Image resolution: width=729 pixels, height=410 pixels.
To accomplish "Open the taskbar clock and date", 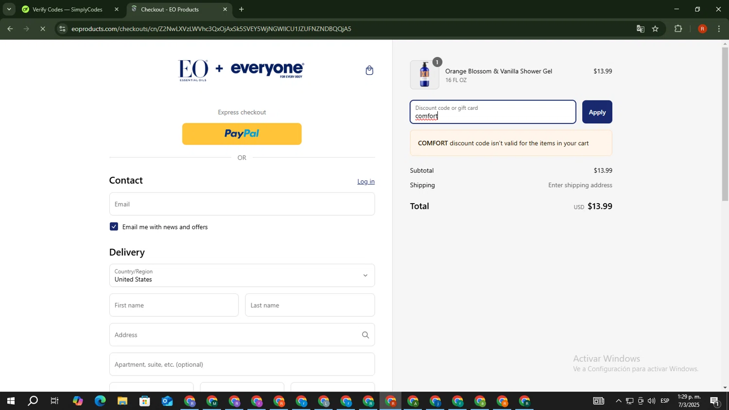I will (x=689, y=401).
